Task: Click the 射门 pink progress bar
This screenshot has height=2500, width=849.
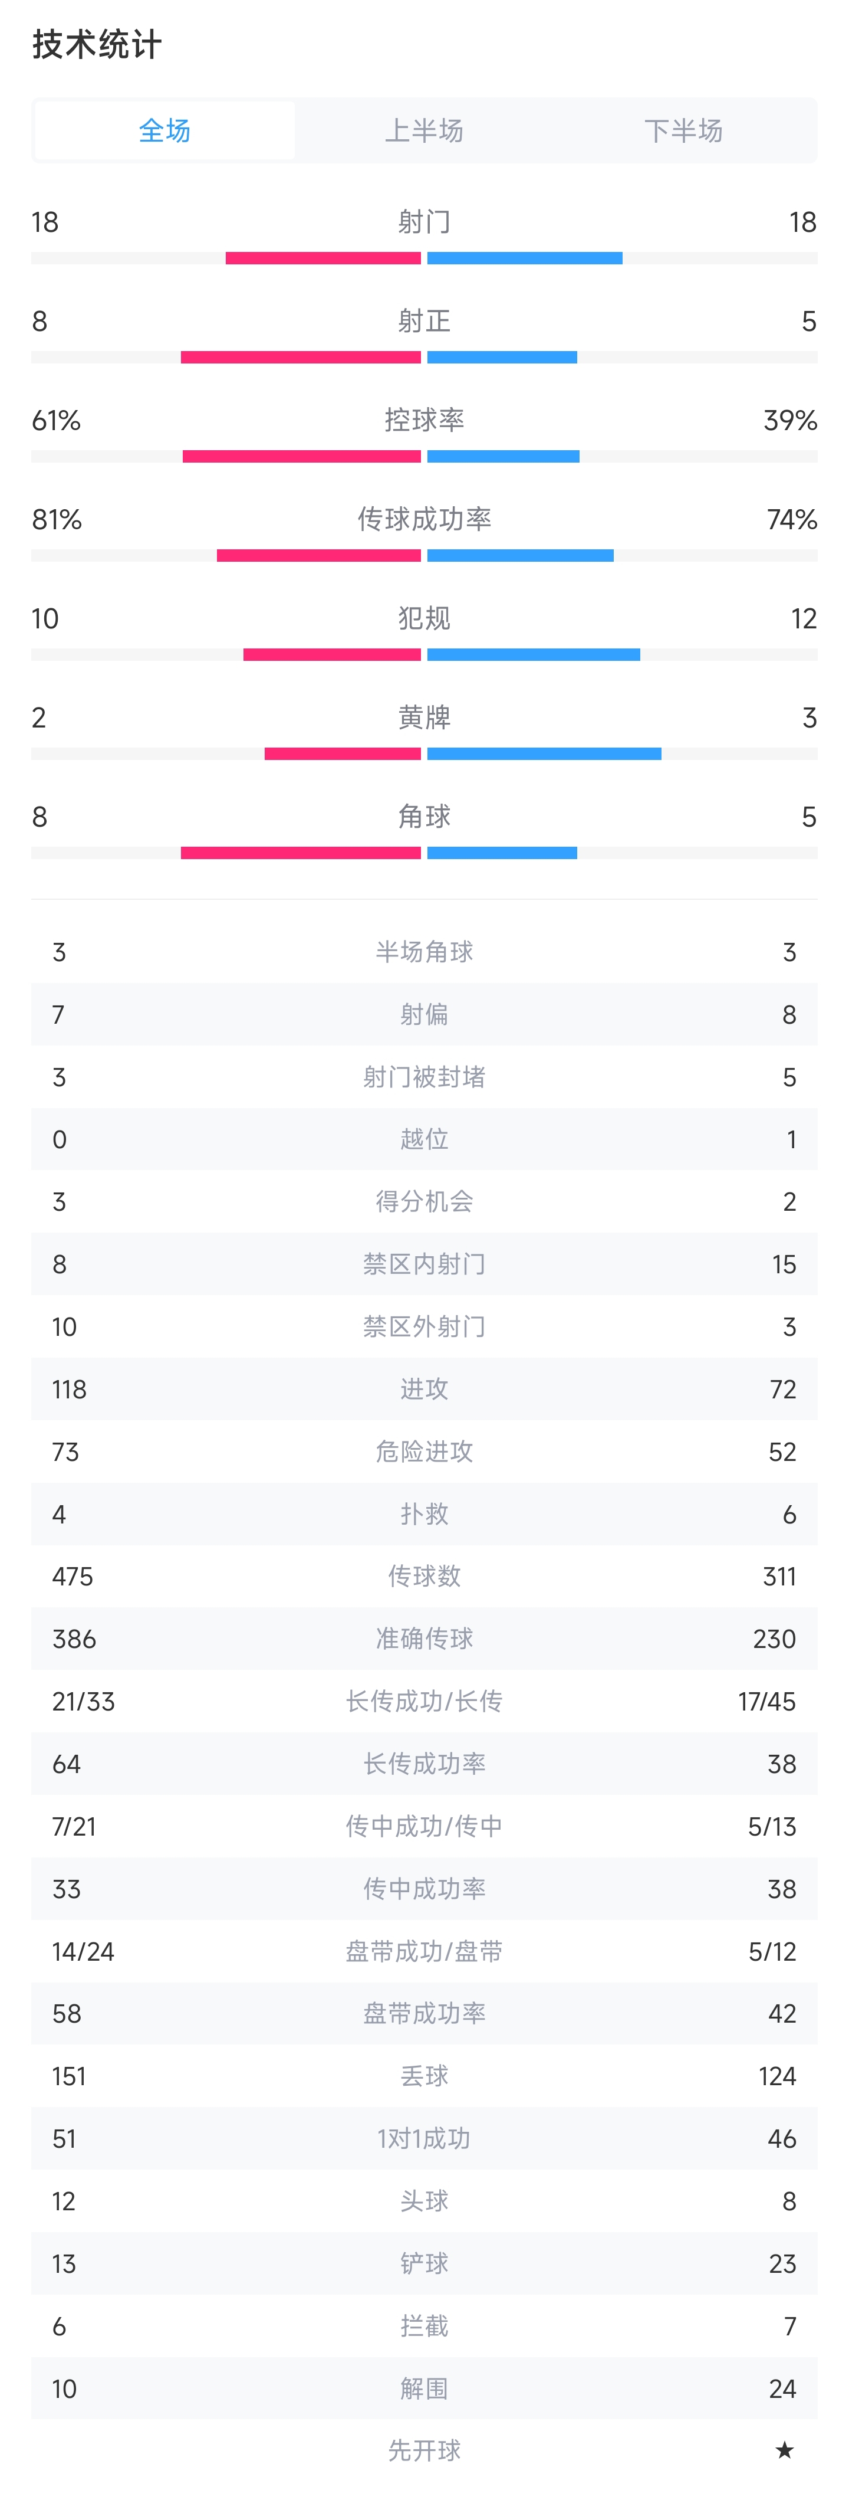Action: (x=323, y=258)
